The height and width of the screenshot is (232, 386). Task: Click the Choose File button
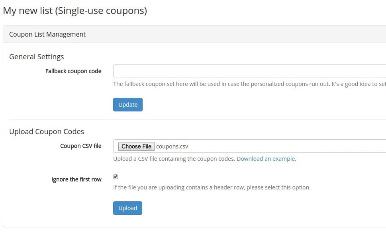coord(136,146)
